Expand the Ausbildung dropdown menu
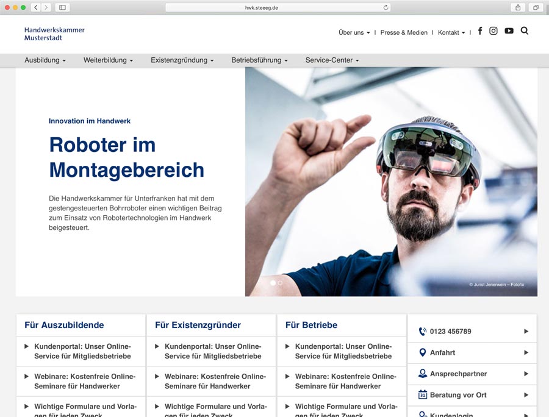549x417 pixels. click(45, 60)
